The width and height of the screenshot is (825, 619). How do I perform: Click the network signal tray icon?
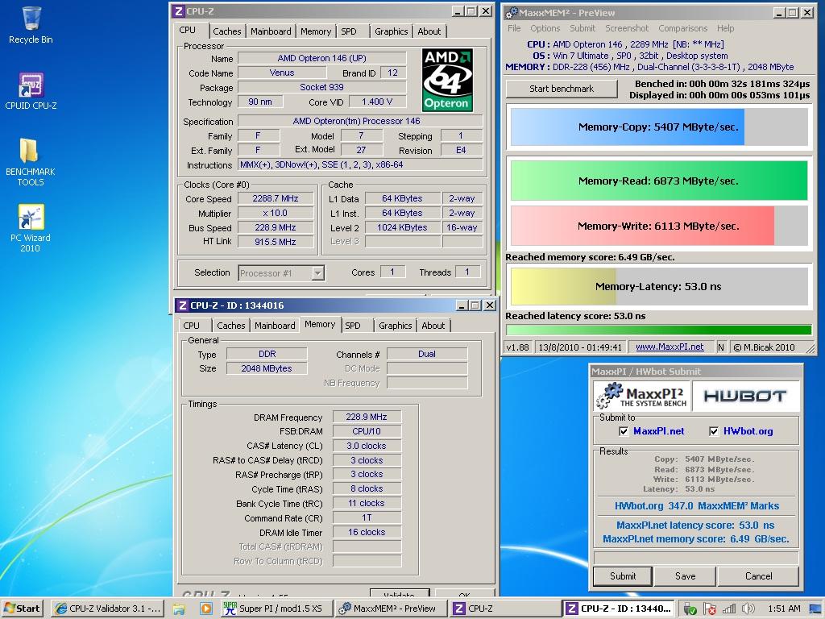[x=729, y=609]
